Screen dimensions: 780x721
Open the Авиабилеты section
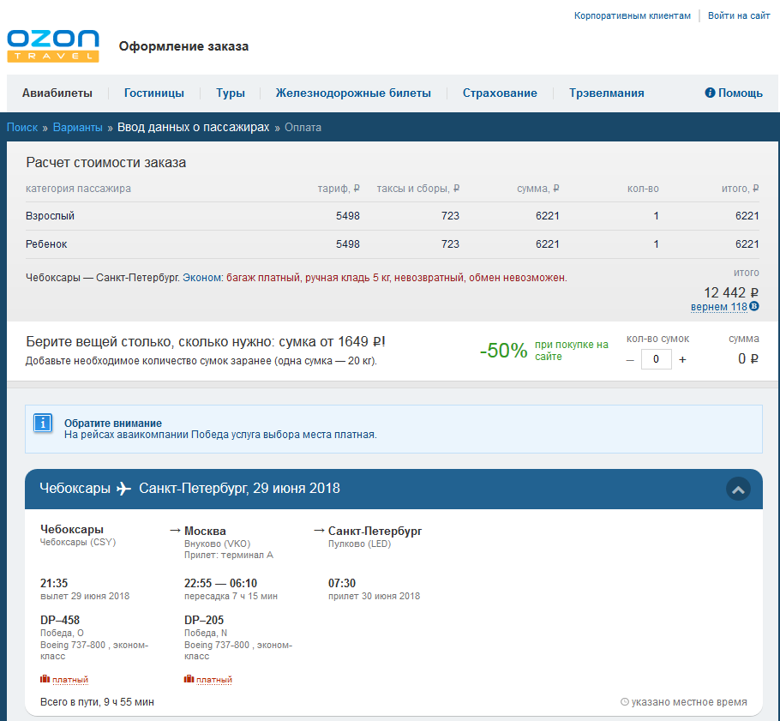point(57,93)
